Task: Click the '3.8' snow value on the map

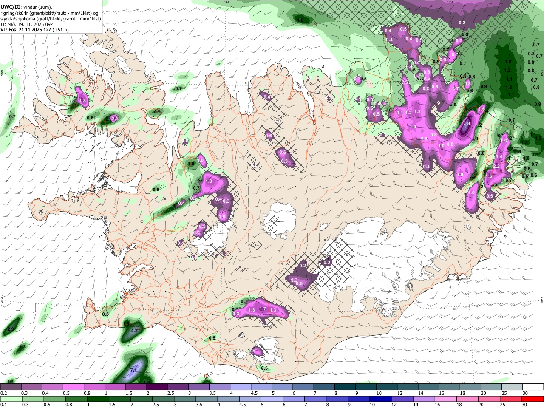Action: pyautogui.click(x=466, y=123)
